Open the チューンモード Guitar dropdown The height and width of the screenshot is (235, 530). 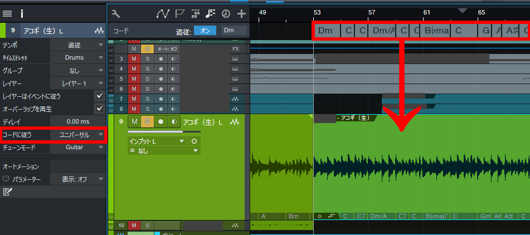[x=77, y=148]
